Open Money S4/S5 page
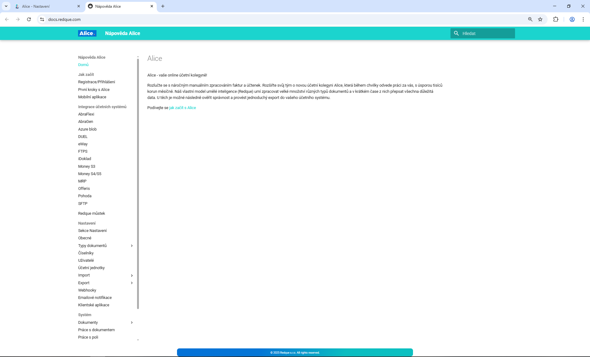Viewport: 590px width, 357px height. [x=90, y=174]
